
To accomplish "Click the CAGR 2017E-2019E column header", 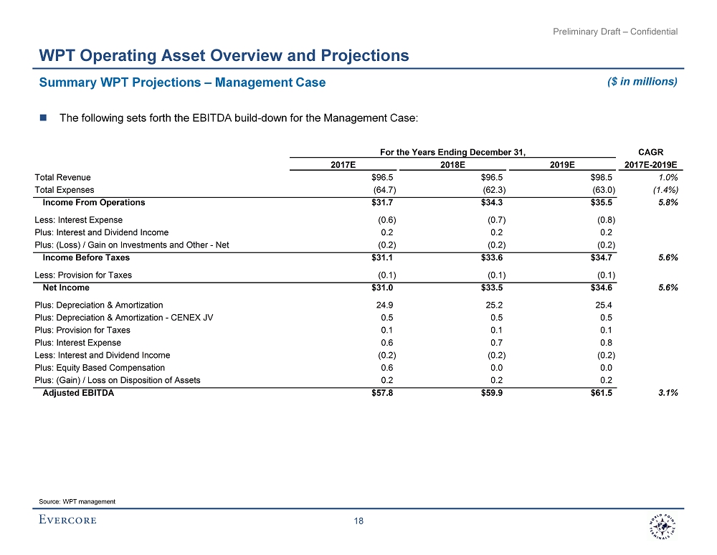I will coord(651,158).
